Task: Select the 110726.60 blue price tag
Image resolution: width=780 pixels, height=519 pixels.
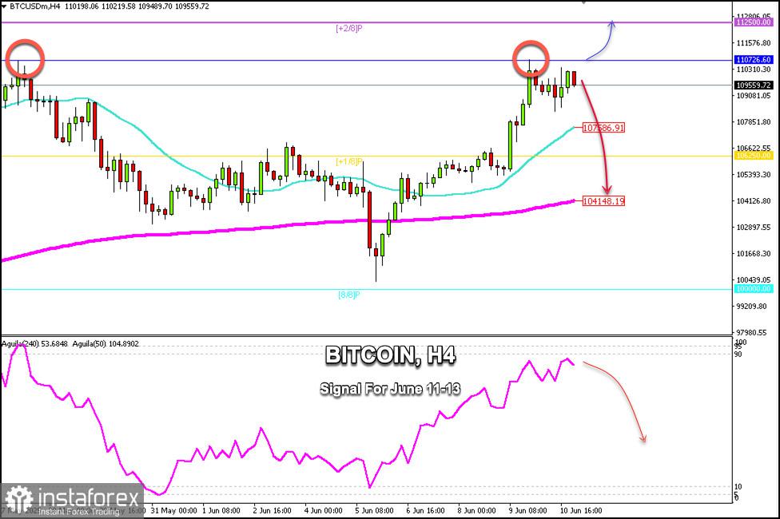Action: [x=754, y=60]
